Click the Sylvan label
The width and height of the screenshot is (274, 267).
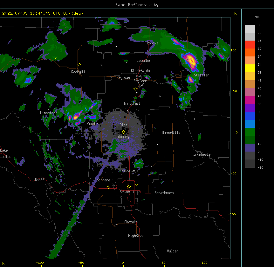[x=124, y=78]
